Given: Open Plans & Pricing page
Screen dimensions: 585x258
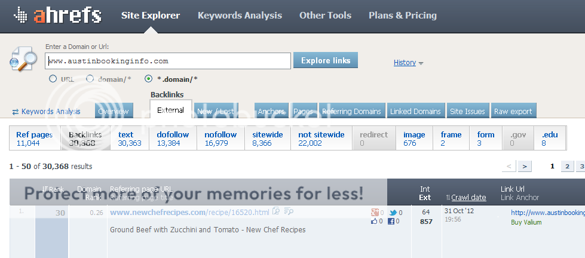Looking at the screenshot, I should click(403, 16).
